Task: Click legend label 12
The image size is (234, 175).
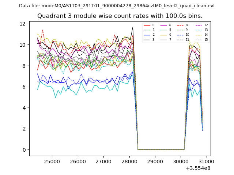Action: (x=206, y=25)
